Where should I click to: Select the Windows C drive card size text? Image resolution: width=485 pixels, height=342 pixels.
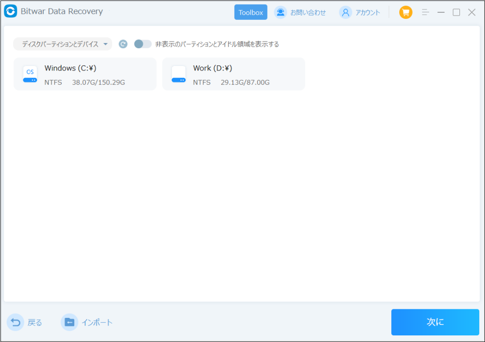(99, 82)
